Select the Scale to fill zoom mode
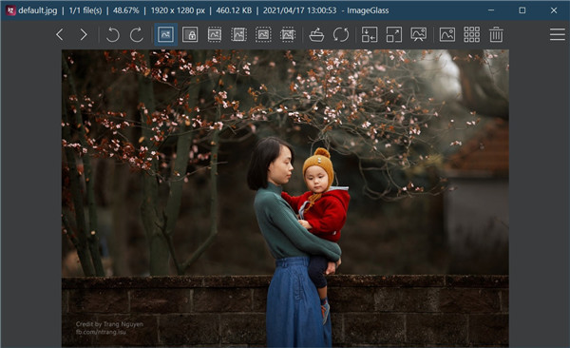 point(288,35)
